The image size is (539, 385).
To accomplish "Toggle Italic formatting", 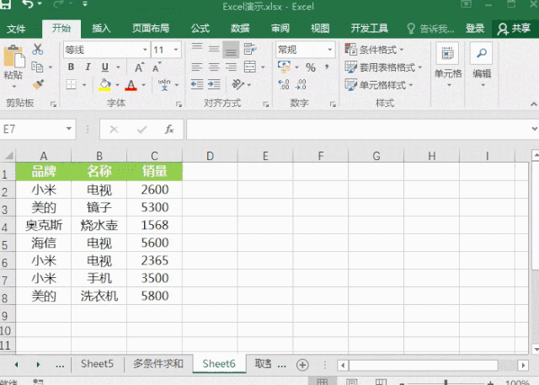I will point(88,67).
